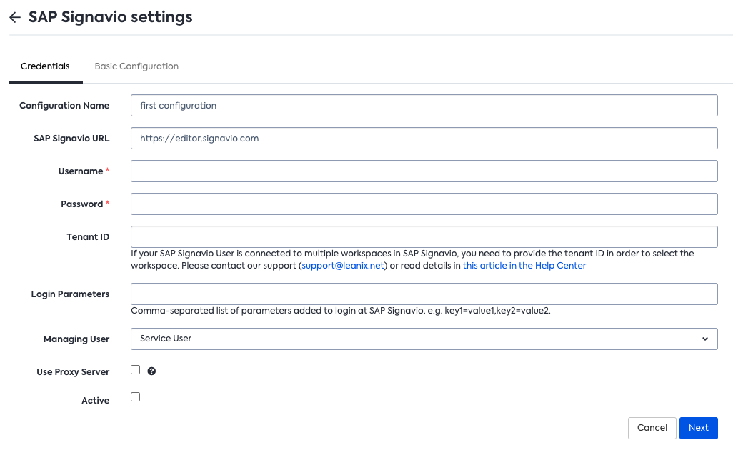Screen dimensions: 733x455
Task: Click the Cancel button
Action: 652,428
